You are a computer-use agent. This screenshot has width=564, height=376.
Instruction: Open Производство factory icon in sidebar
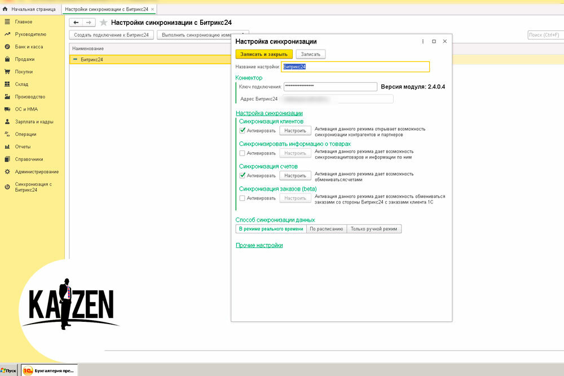click(x=7, y=97)
